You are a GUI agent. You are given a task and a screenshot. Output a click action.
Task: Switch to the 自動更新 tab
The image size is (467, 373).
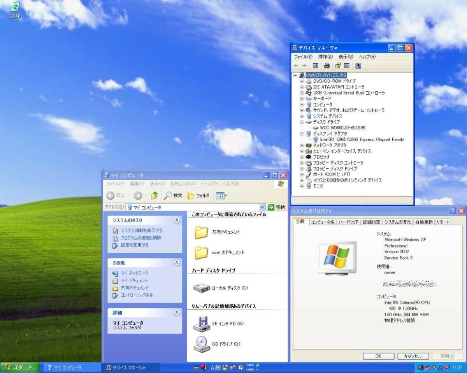[424, 222]
